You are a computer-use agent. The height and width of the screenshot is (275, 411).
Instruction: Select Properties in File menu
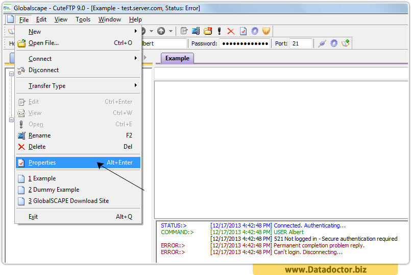click(78, 163)
